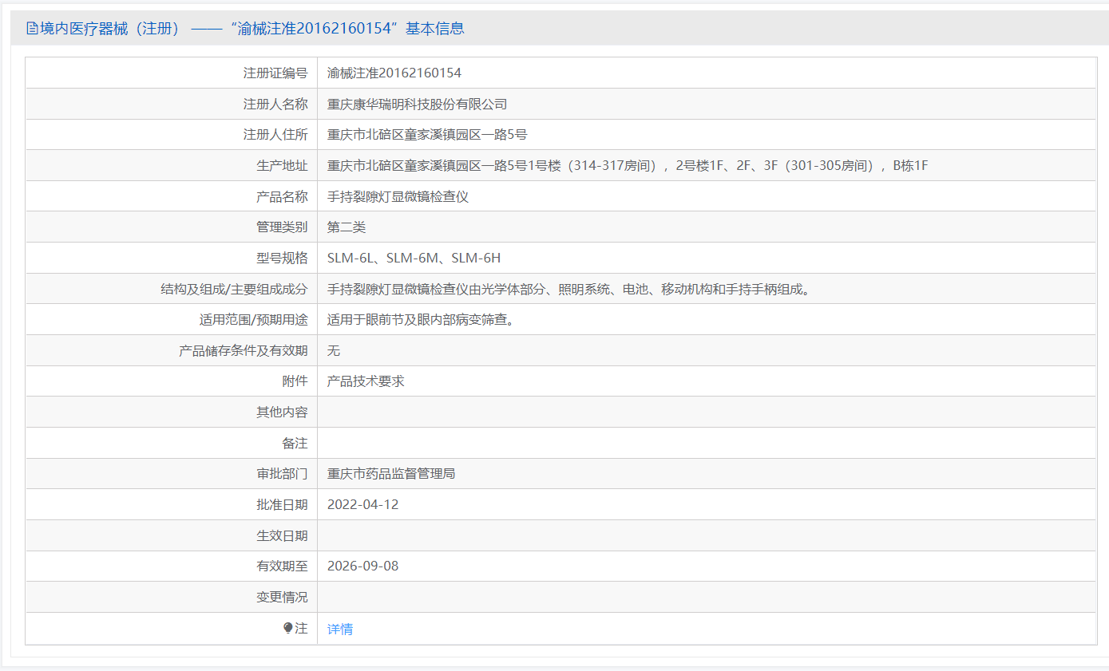Click the model spec SLM-6L、SLM-6M、SLM-6H
The image size is (1109, 671).
pyautogui.click(x=414, y=258)
